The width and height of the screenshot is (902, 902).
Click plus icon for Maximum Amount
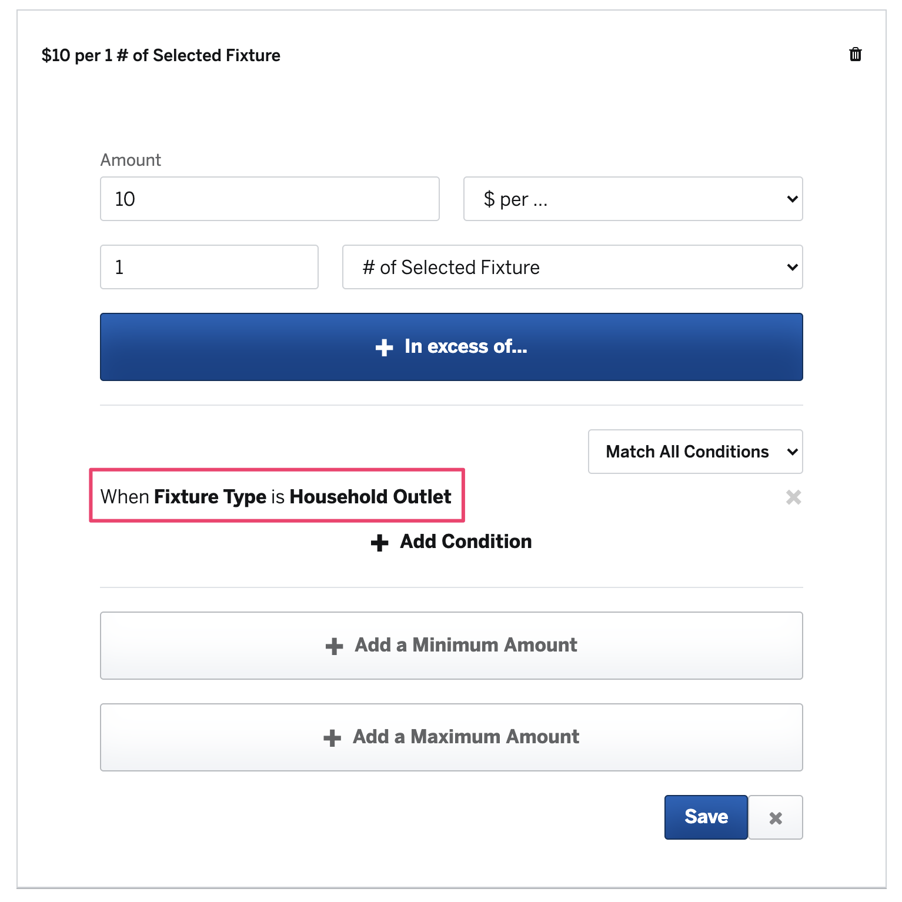pyautogui.click(x=332, y=738)
